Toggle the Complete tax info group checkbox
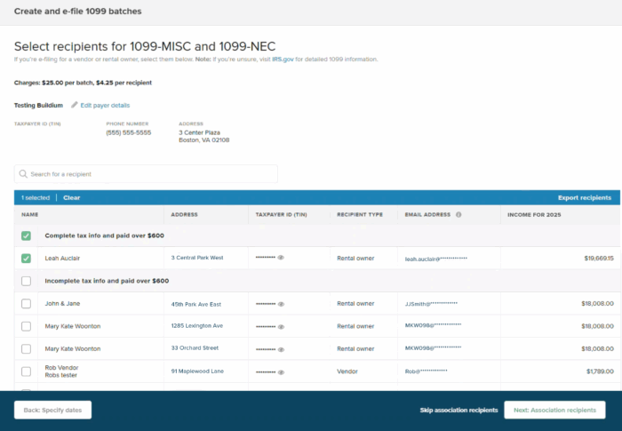The image size is (622, 431). point(26,235)
